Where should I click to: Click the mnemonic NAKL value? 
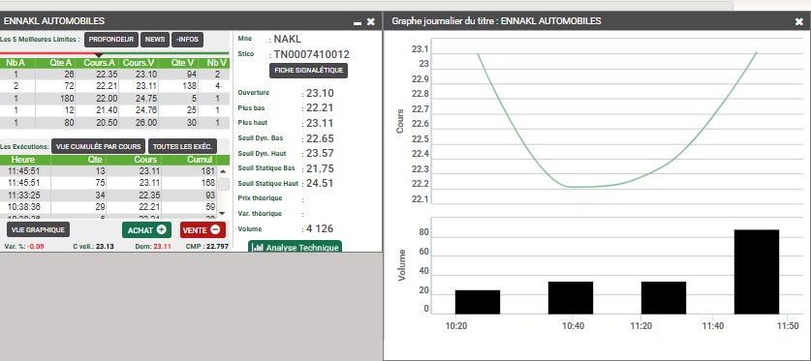pyautogui.click(x=287, y=40)
